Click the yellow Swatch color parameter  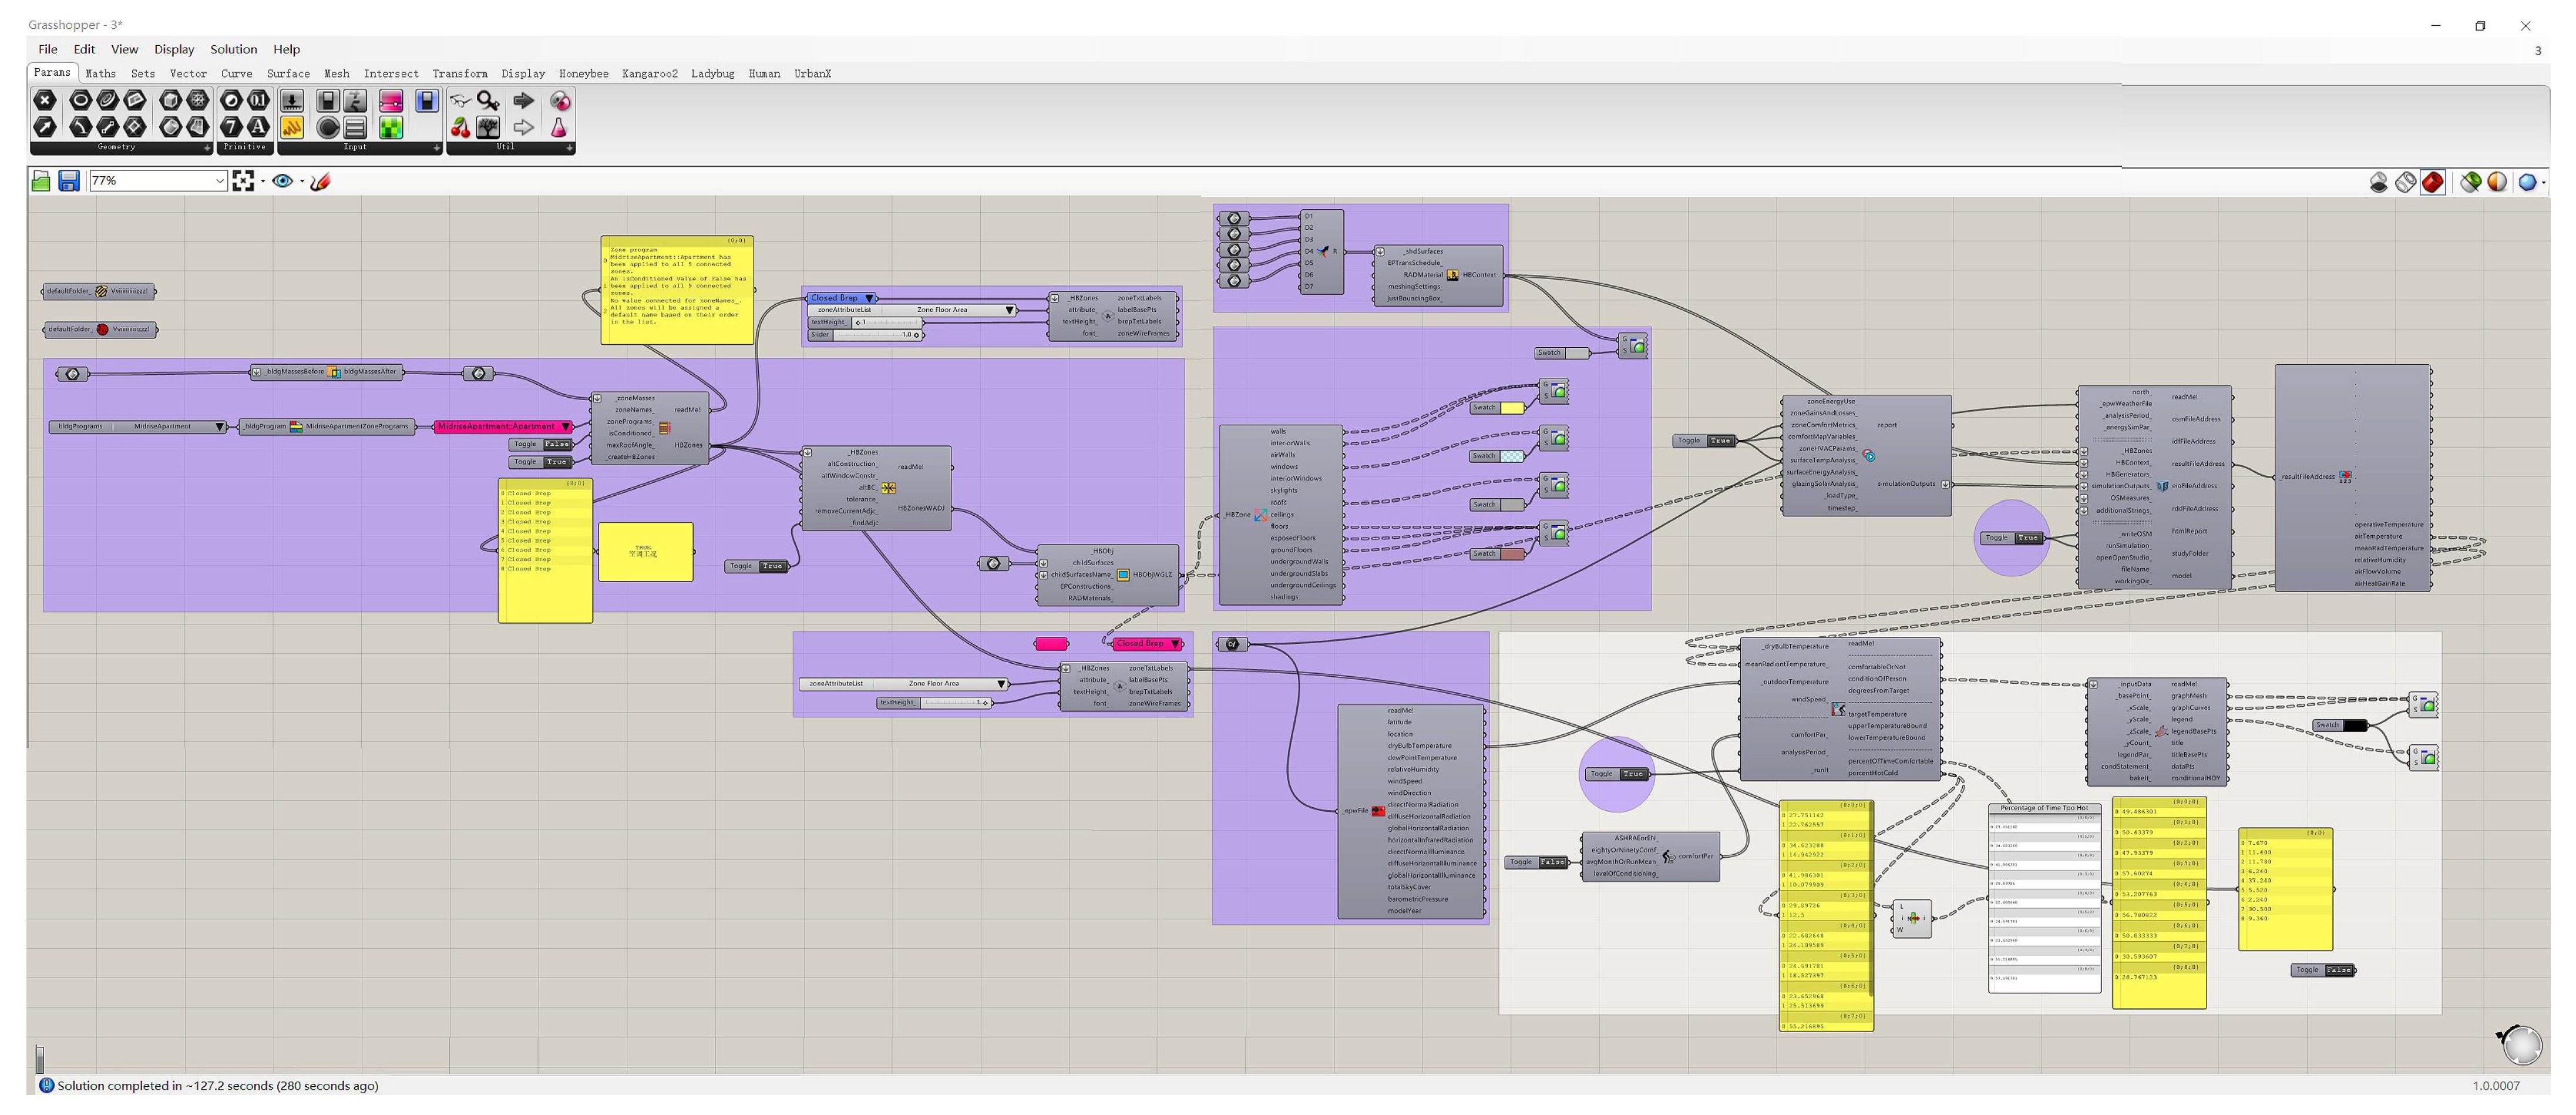click(1511, 408)
